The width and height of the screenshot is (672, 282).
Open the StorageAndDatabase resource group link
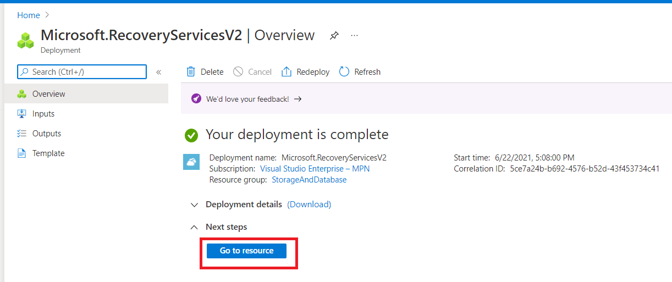click(309, 180)
